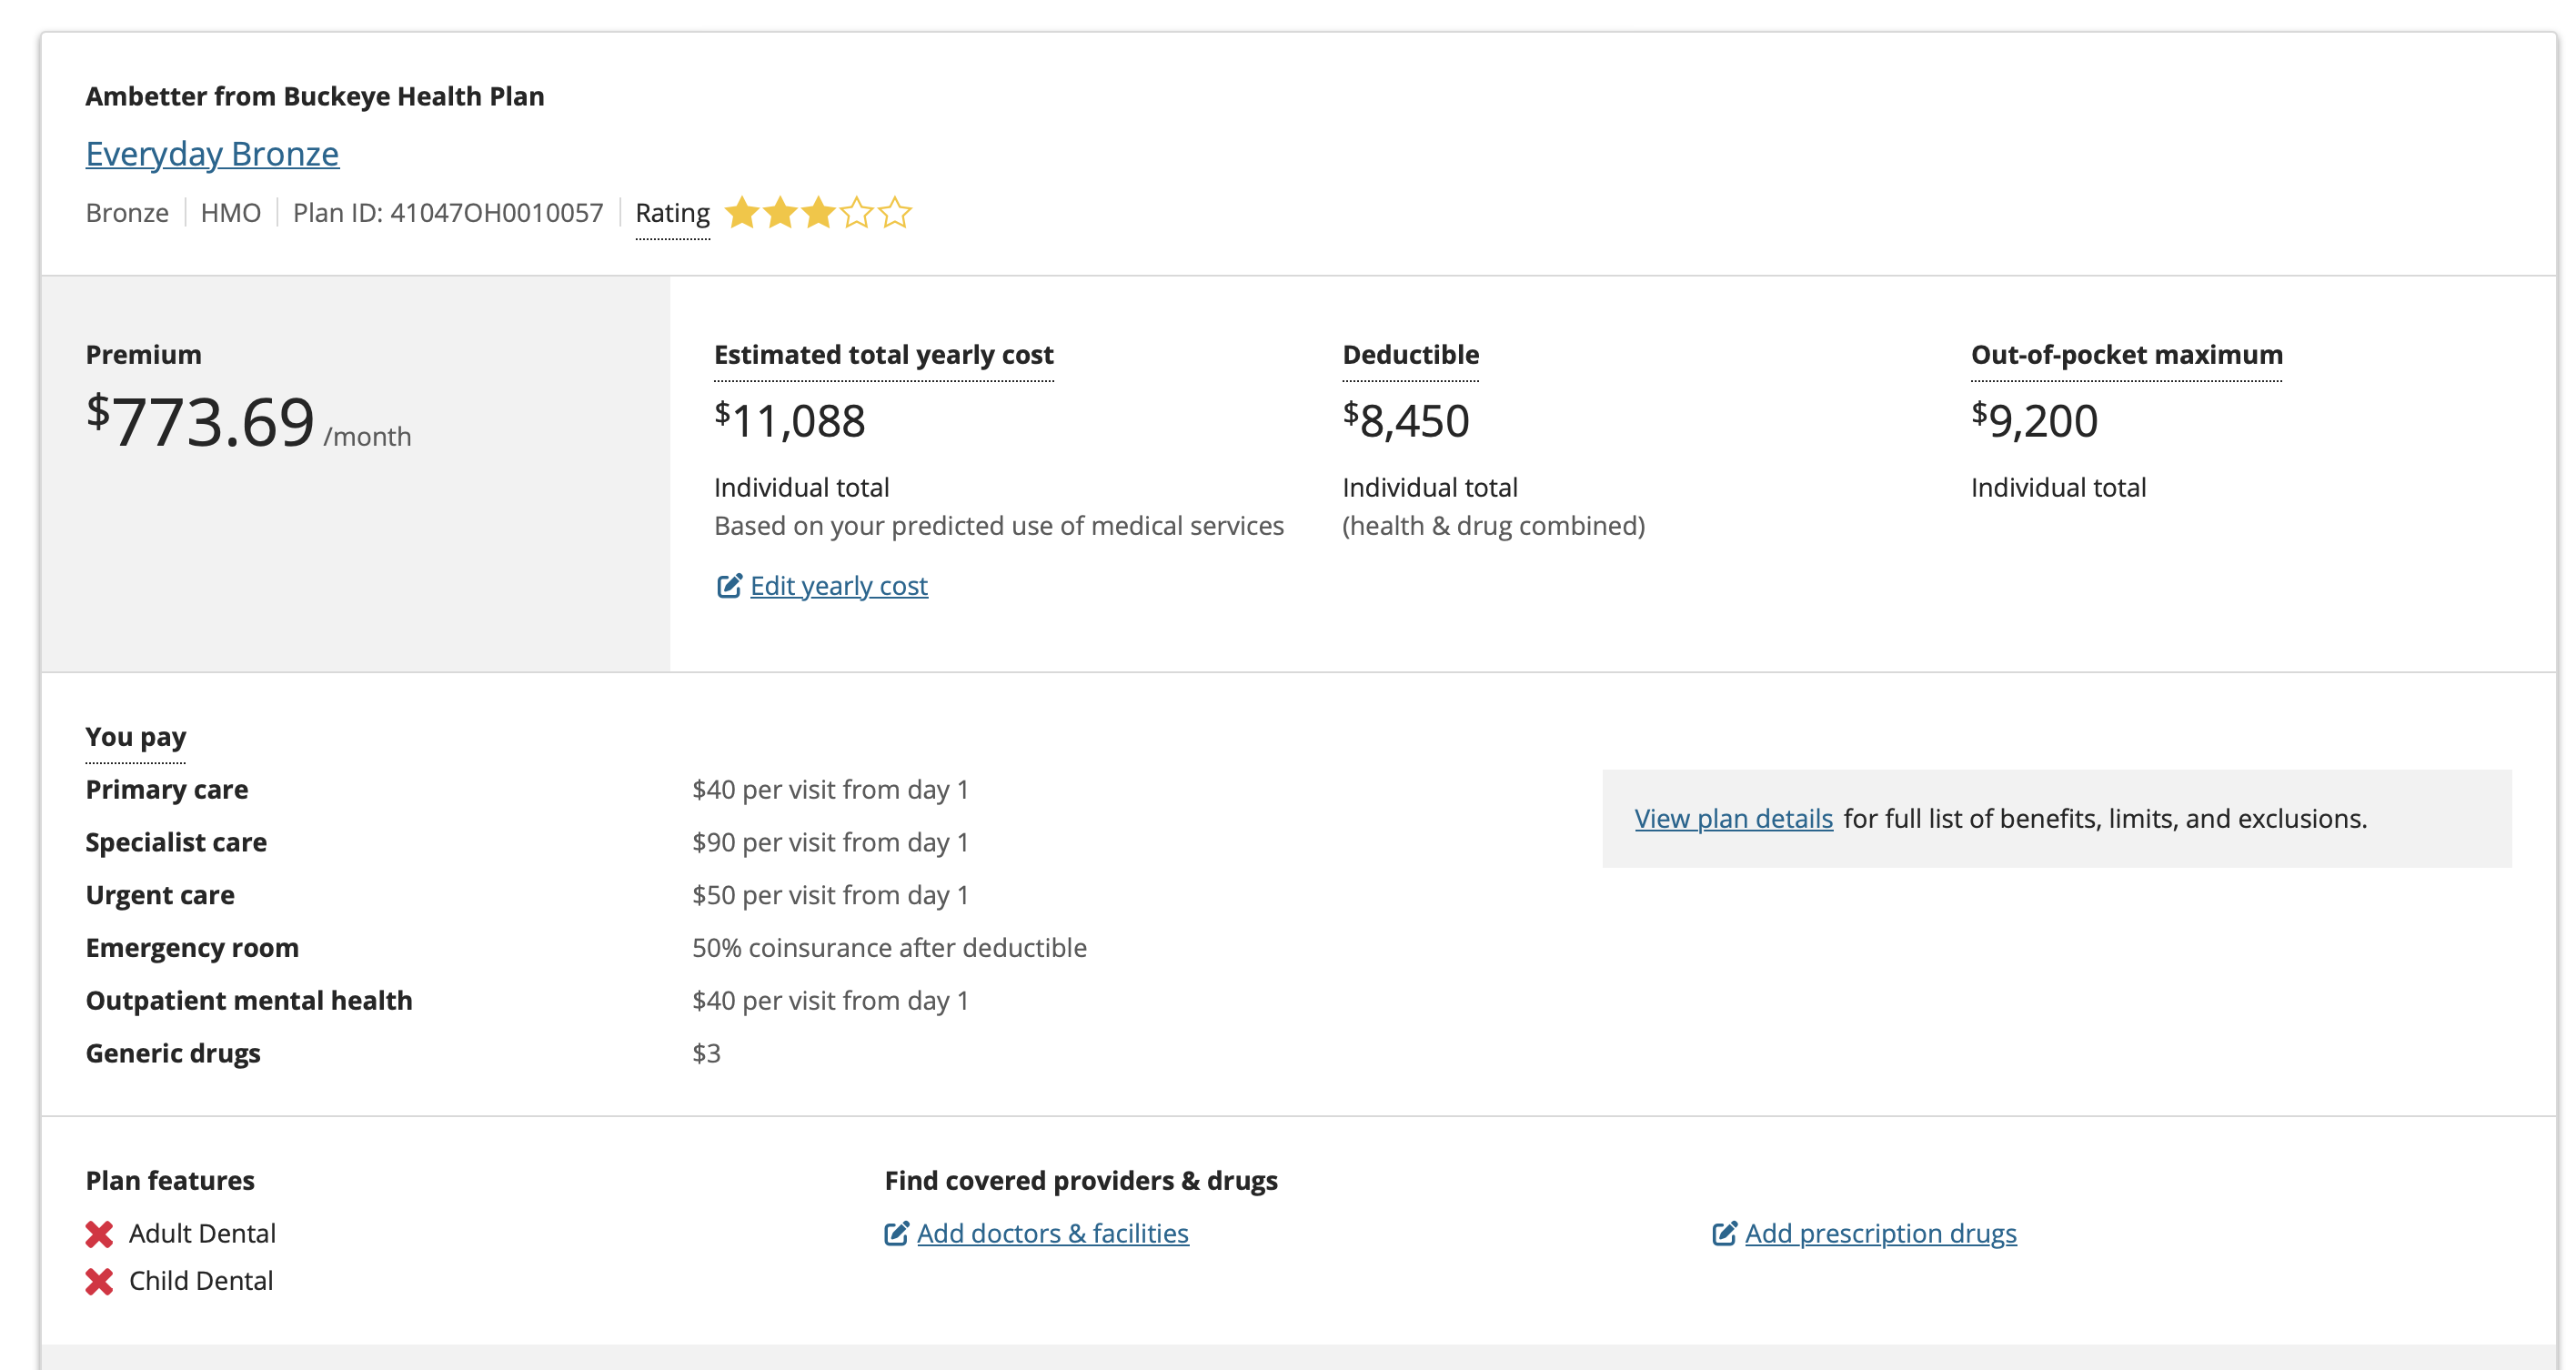Click the red X icon next to Adult Dental
Screen dimensions: 2576x1370
(x=99, y=1234)
